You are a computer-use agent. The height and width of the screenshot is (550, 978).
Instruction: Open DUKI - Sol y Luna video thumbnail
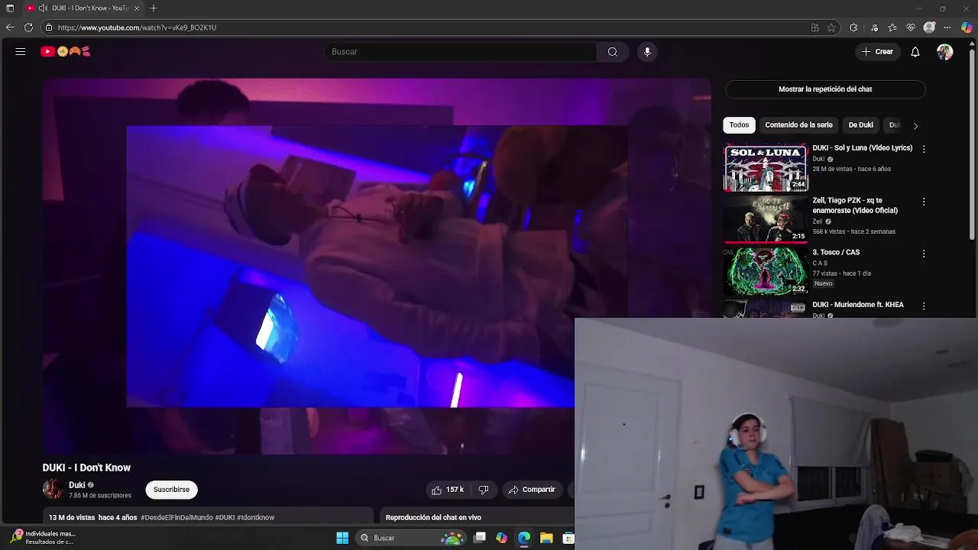766,168
